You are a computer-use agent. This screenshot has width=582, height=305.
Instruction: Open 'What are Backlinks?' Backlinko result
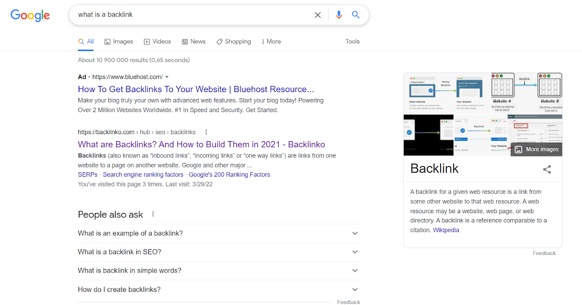point(202,144)
